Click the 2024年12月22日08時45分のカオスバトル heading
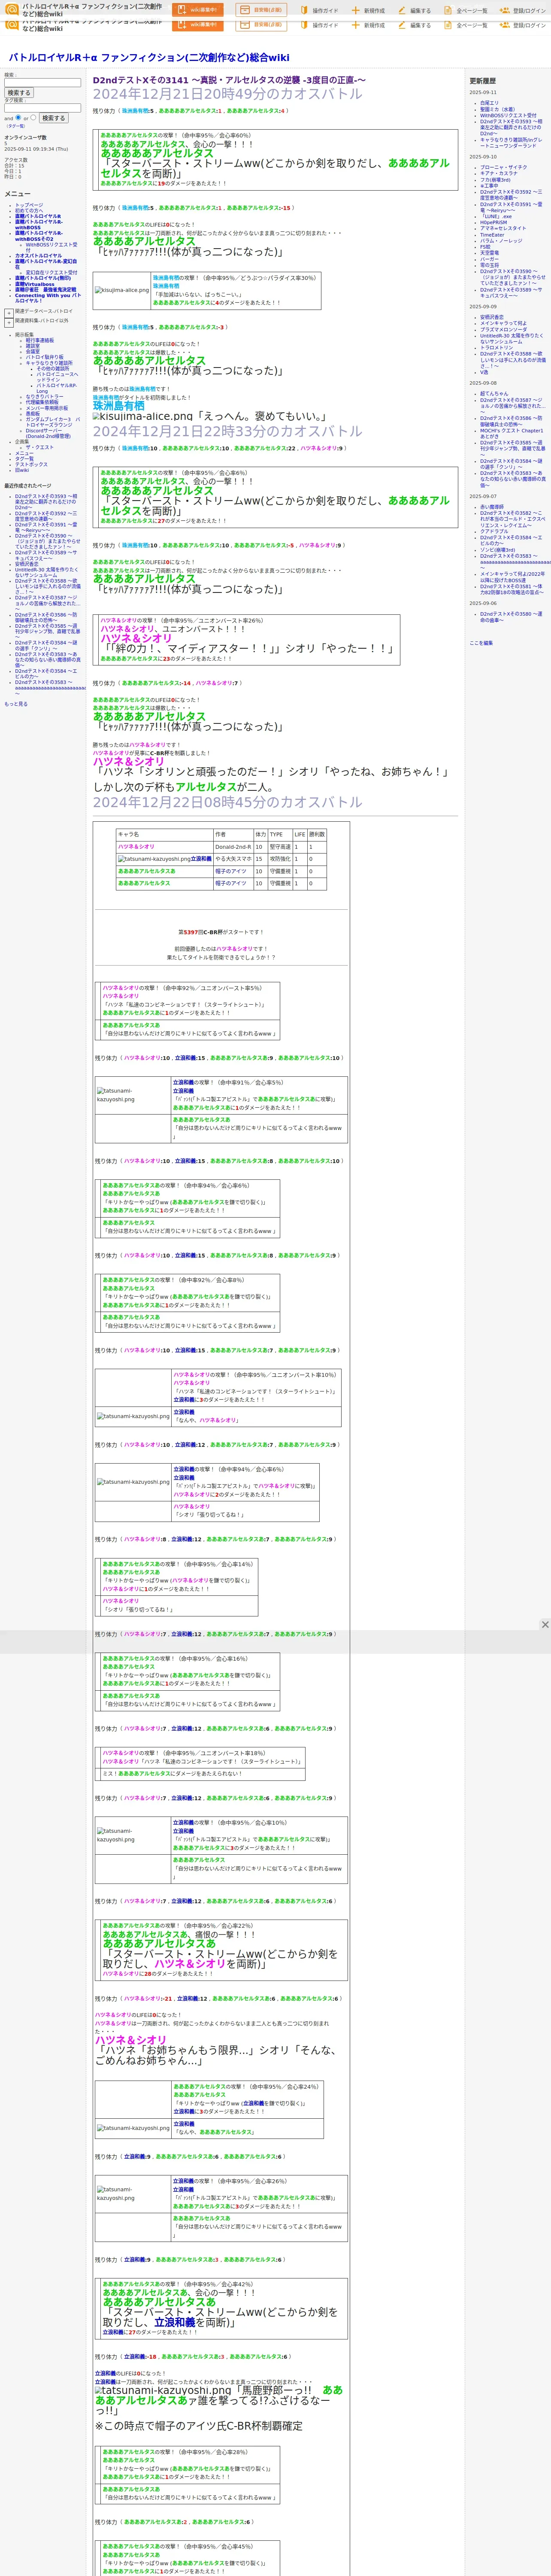The image size is (551, 2576). [x=228, y=802]
